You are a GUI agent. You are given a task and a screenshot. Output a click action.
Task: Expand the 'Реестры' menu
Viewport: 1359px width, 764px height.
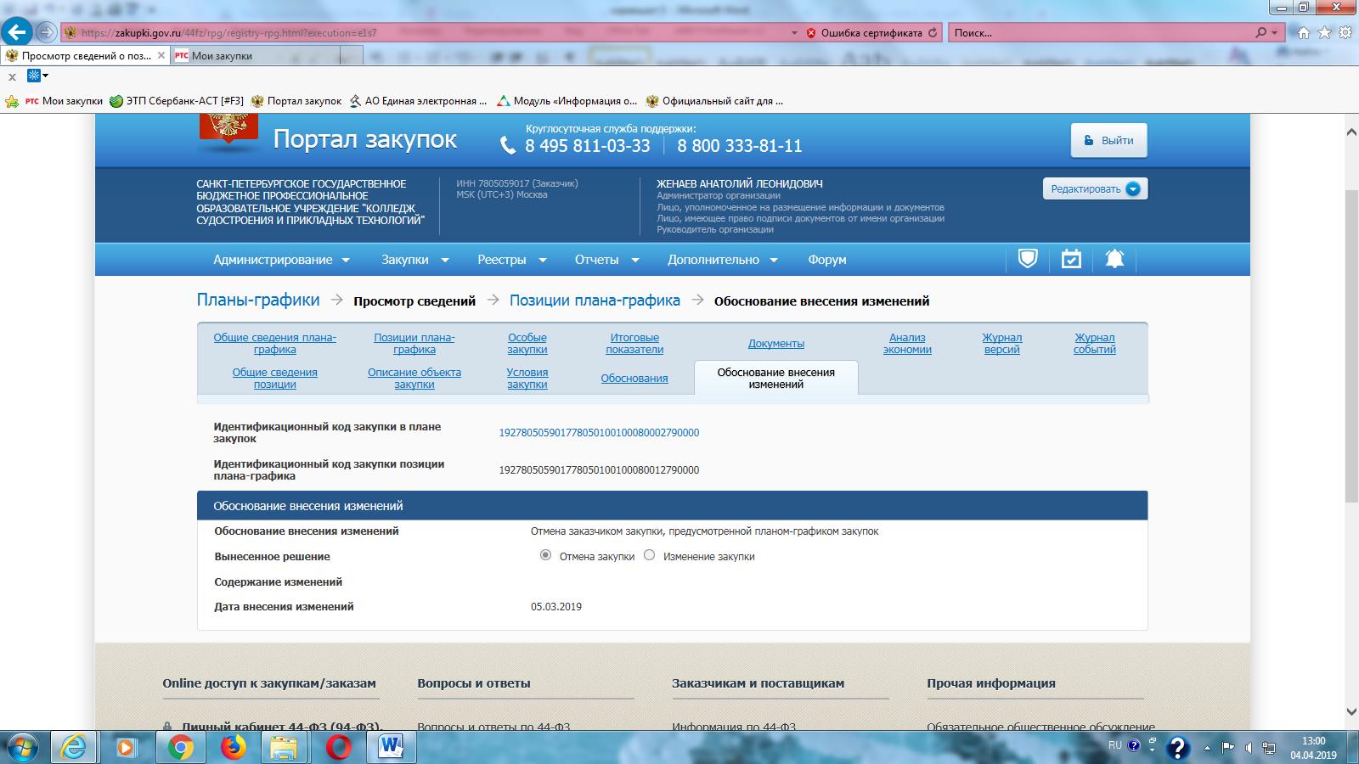point(511,260)
